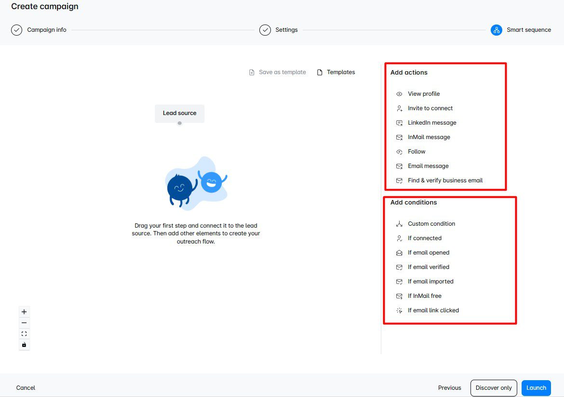Click the If connected person icon

tap(399, 238)
